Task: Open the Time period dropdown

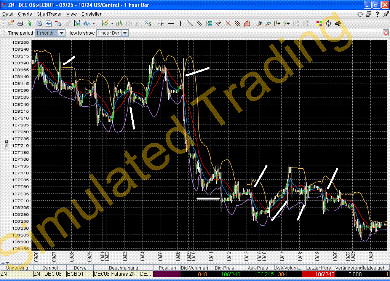Action: pyautogui.click(x=50, y=33)
